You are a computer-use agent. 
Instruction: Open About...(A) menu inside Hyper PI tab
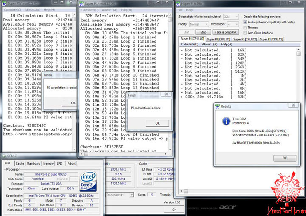pyautogui.click(x=210, y=44)
